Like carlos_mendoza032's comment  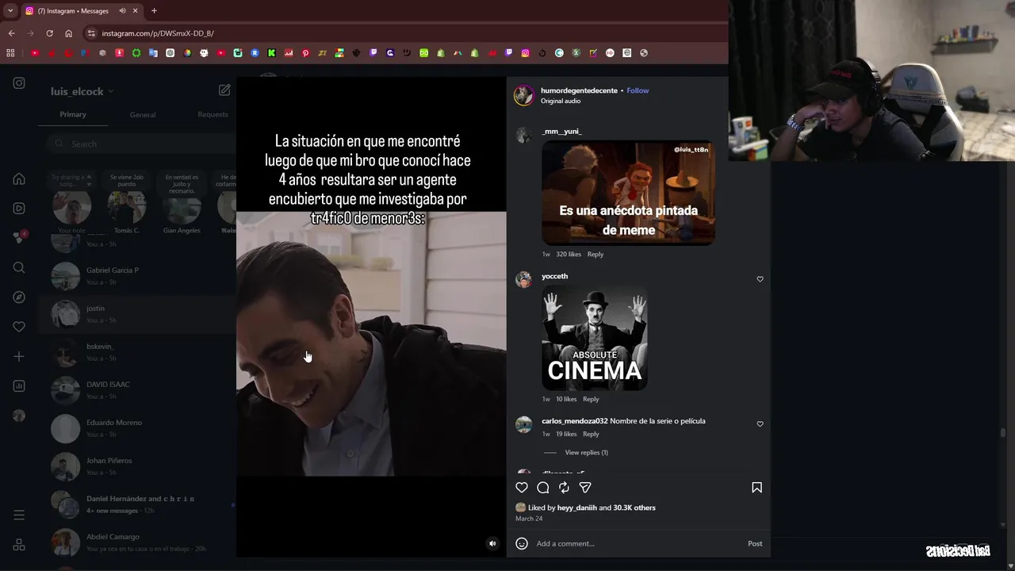(x=760, y=424)
